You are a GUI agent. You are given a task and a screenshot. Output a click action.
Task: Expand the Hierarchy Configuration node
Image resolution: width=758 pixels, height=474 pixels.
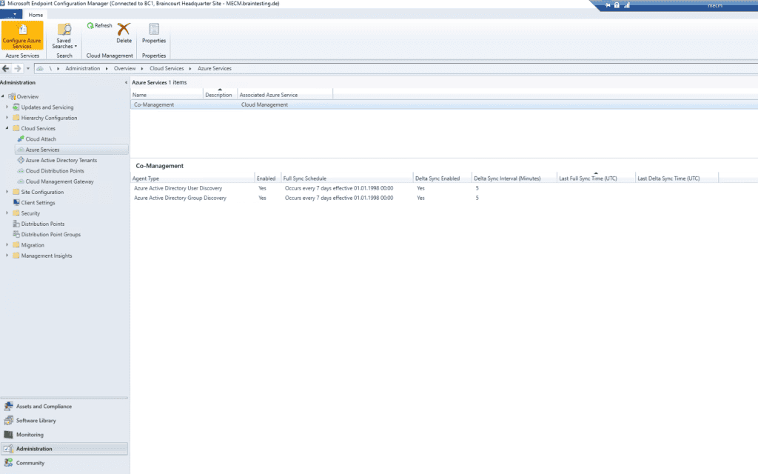8,117
